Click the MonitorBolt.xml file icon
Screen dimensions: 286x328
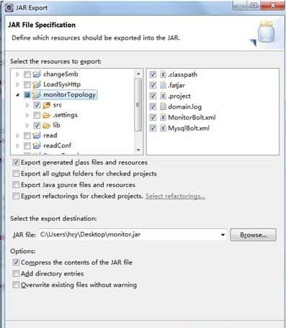click(x=163, y=117)
